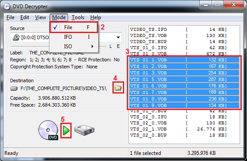Close the Mode menu by clicking Mode
247x161 pixels.
[x=59, y=17]
